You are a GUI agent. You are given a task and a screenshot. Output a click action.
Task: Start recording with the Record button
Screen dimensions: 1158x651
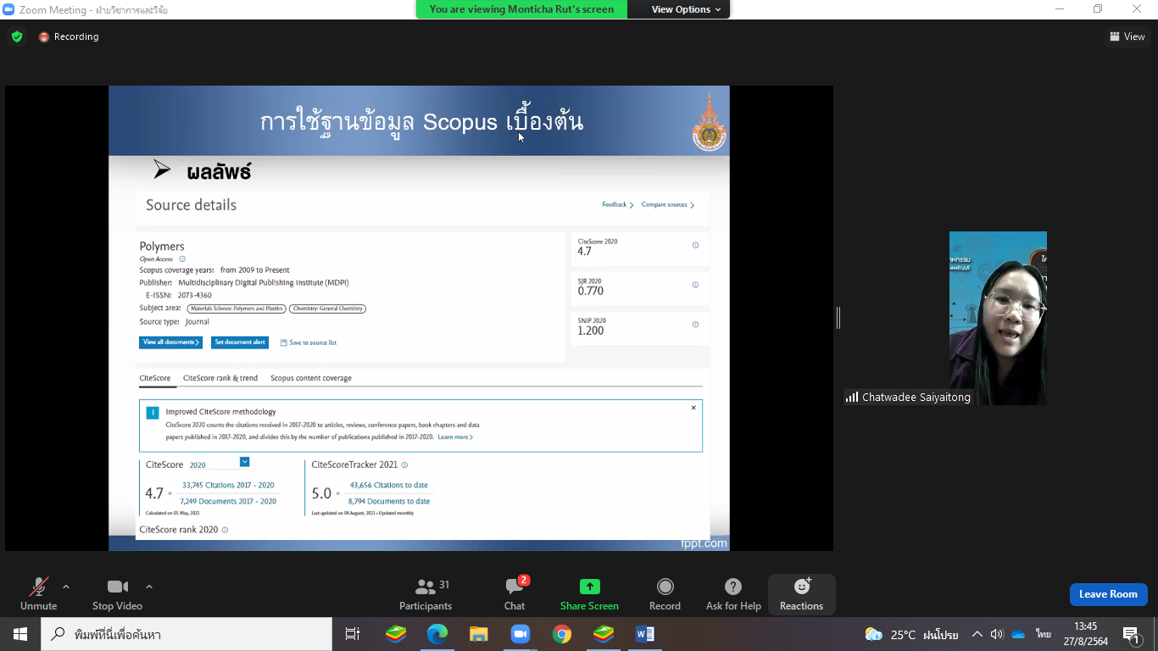(665, 594)
